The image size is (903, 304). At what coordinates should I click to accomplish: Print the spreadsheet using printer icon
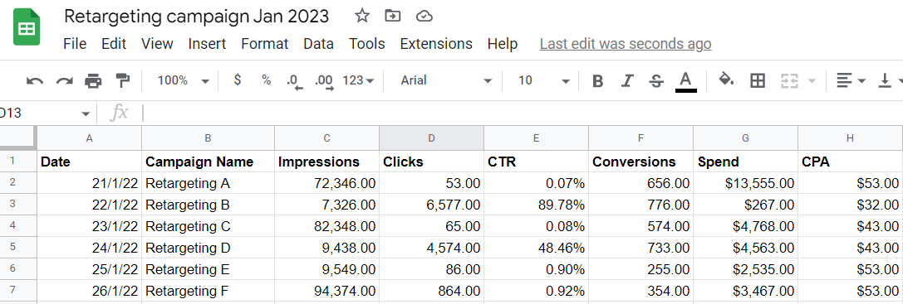(x=93, y=81)
